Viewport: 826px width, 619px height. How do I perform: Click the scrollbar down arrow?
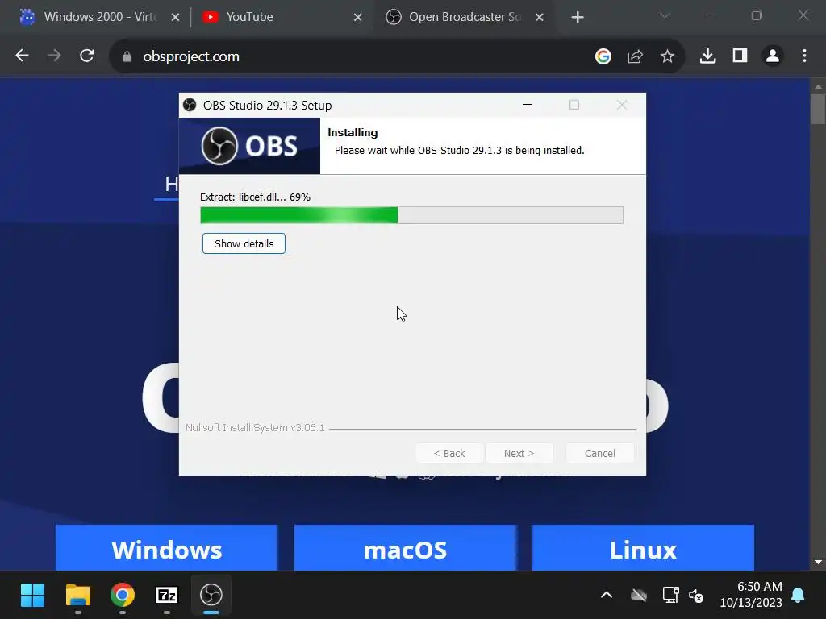point(818,562)
